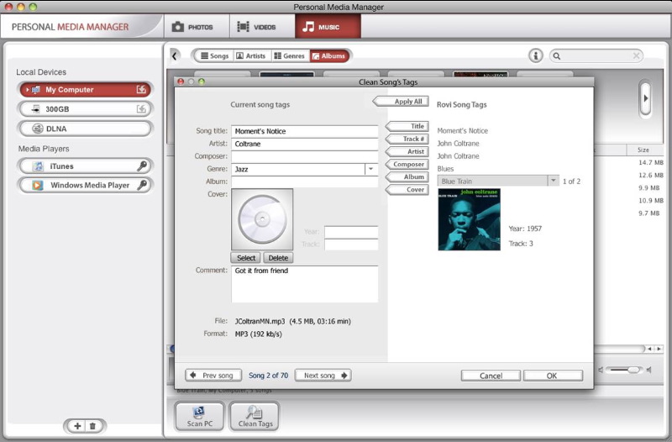The height and width of the screenshot is (442, 672).
Task: Click the sync icon on 300GB device
Action: [x=142, y=109]
